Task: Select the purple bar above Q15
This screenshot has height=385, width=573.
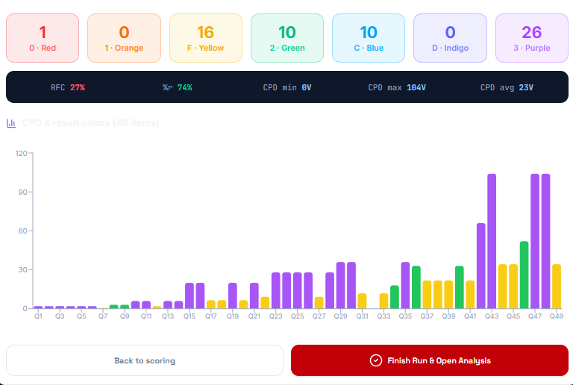Action: click(x=190, y=295)
